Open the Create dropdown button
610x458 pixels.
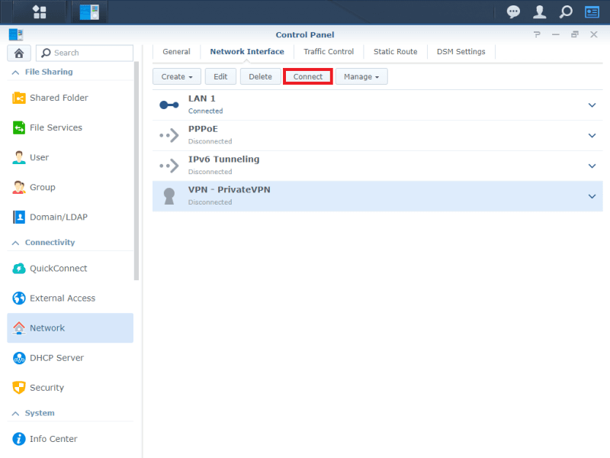(x=177, y=76)
